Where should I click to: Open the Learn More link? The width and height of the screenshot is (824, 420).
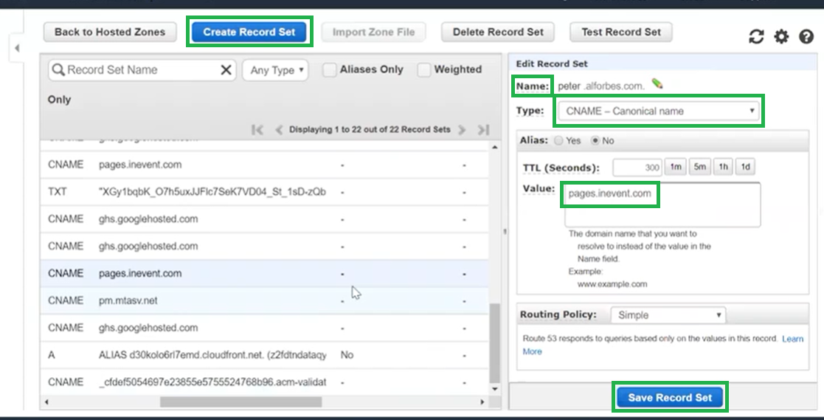793,339
